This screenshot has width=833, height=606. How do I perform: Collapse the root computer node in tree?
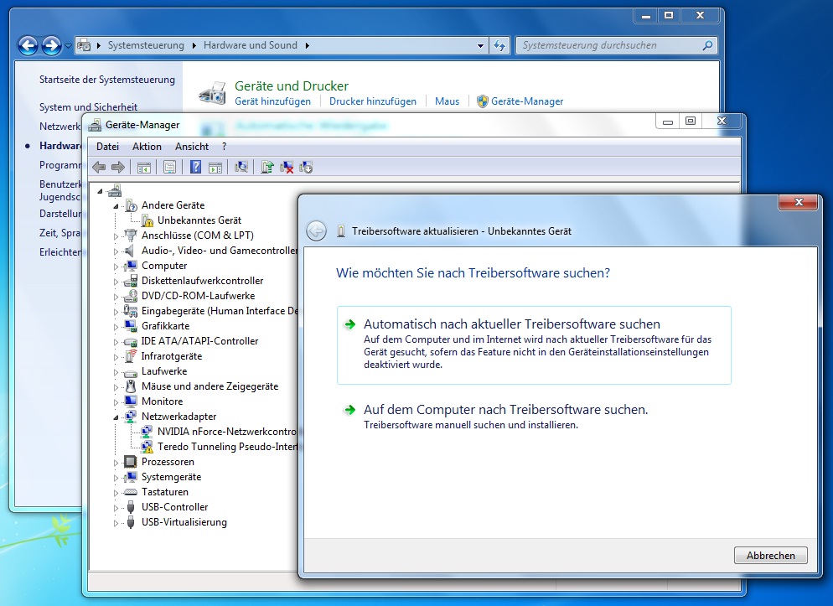pyautogui.click(x=100, y=190)
